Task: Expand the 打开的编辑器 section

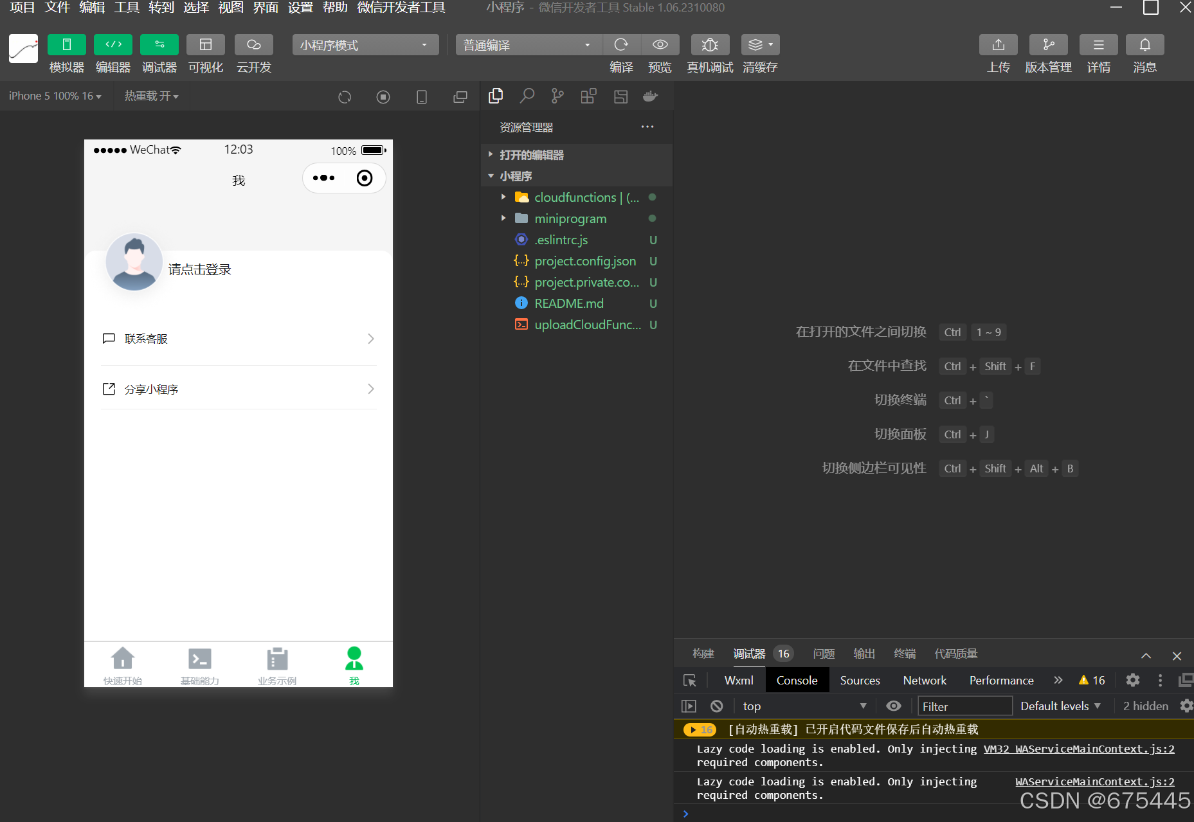Action: pyautogui.click(x=577, y=155)
